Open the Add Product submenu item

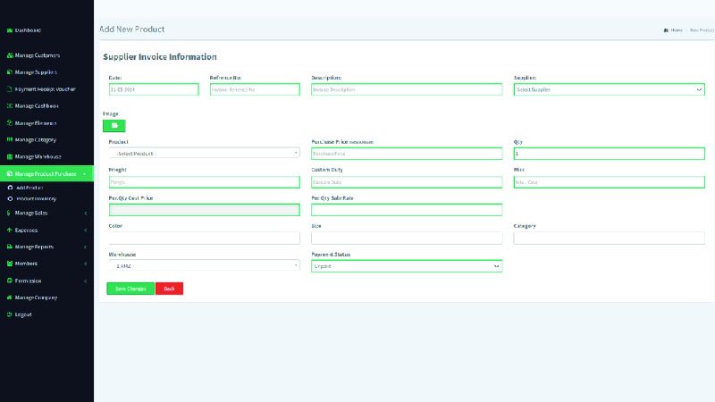[x=29, y=188]
